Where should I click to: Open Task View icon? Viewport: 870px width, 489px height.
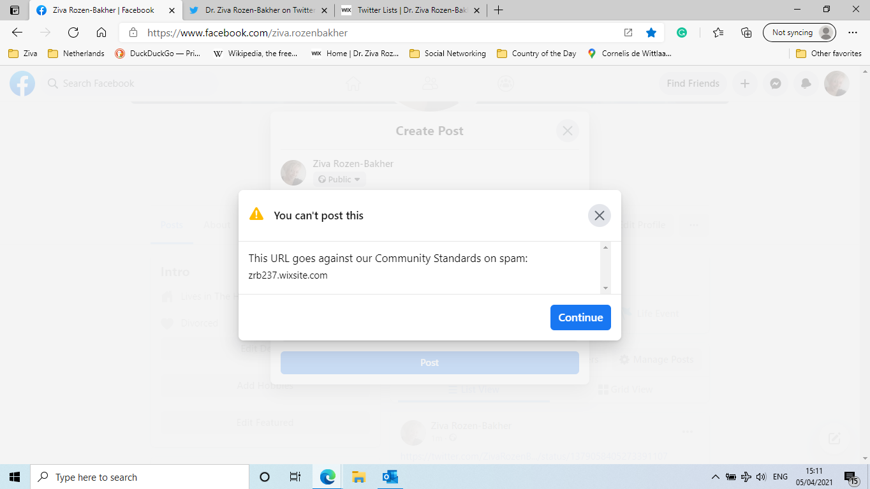(295, 477)
